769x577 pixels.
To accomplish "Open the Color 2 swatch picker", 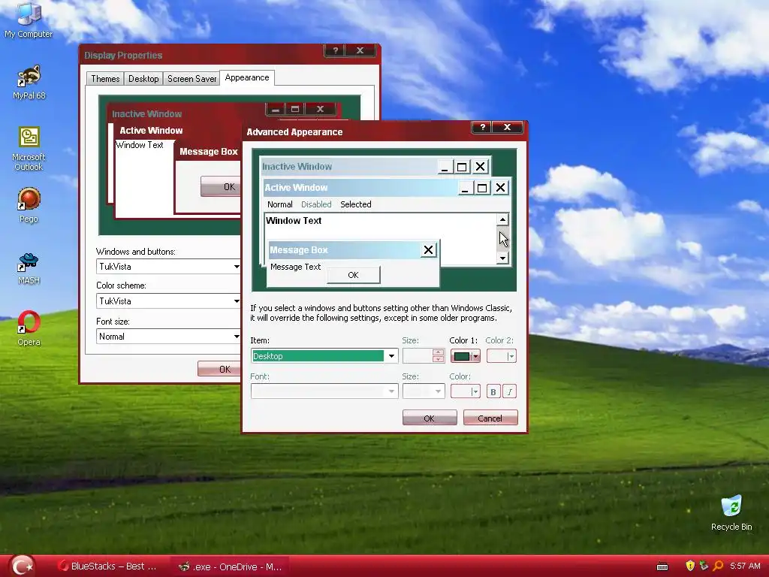I will tap(501, 356).
